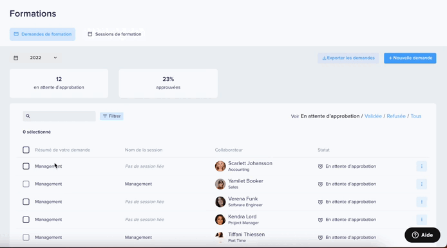
Task: Click Verena Funk's avatar
Action: tap(220, 202)
